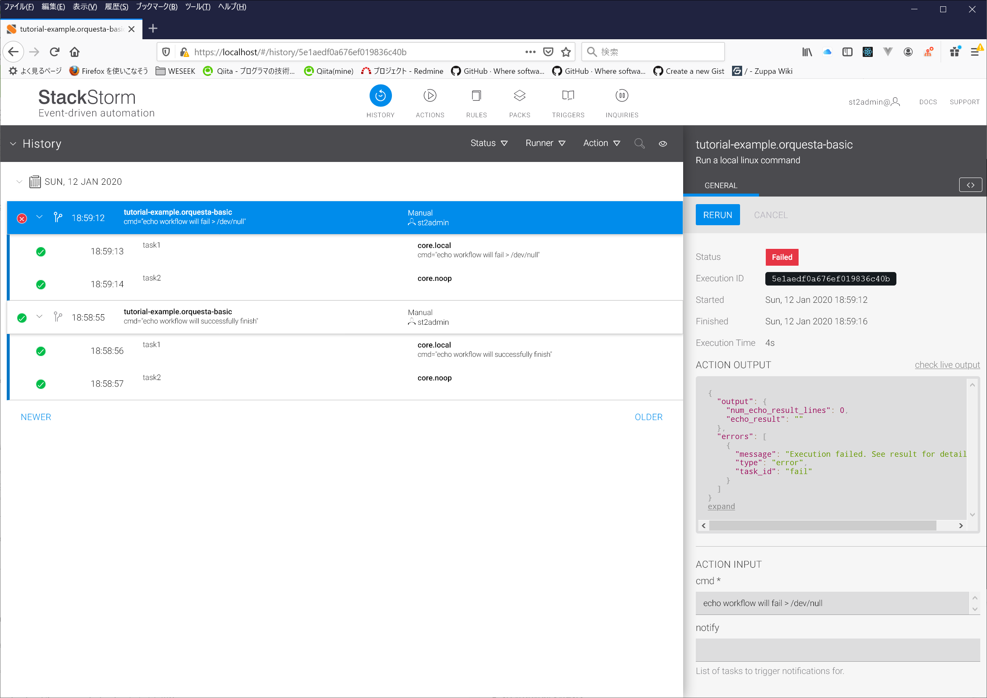Open the Actions section icon
The height and width of the screenshot is (698, 987).
click(x=429, y=96)
